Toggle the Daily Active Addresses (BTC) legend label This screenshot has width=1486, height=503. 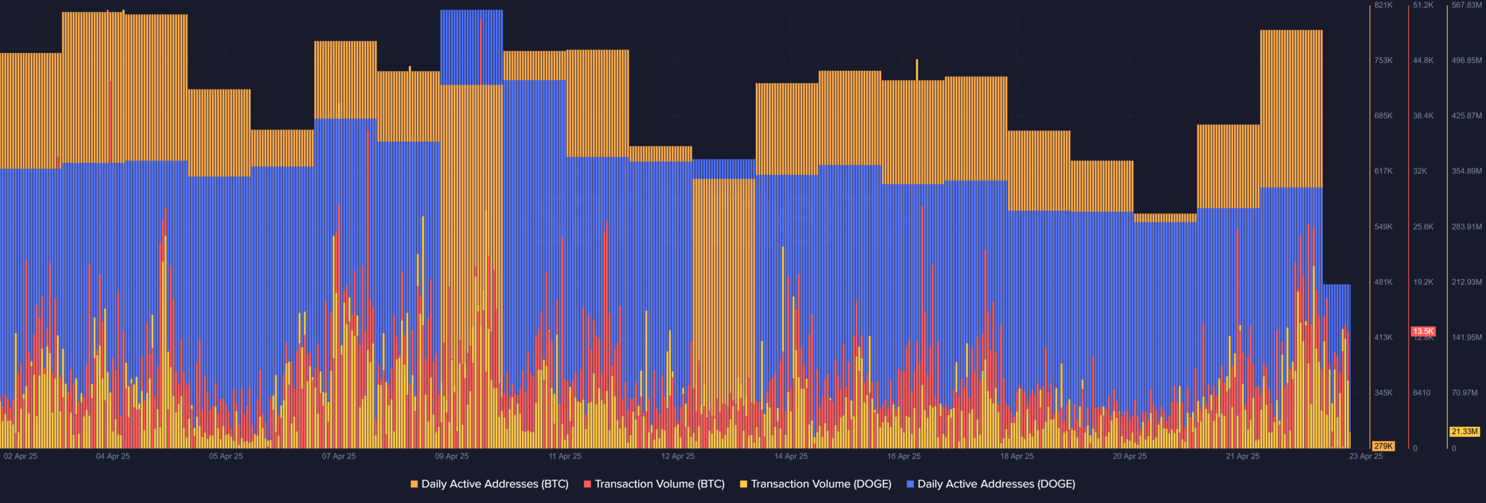(495, 484)
